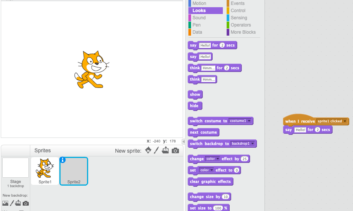Open the More Blocks category
This screenshot has width=353, height=211.
243,32
